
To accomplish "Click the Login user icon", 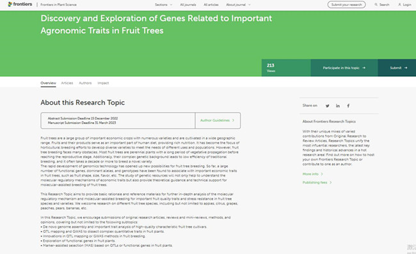I will 399,4.
